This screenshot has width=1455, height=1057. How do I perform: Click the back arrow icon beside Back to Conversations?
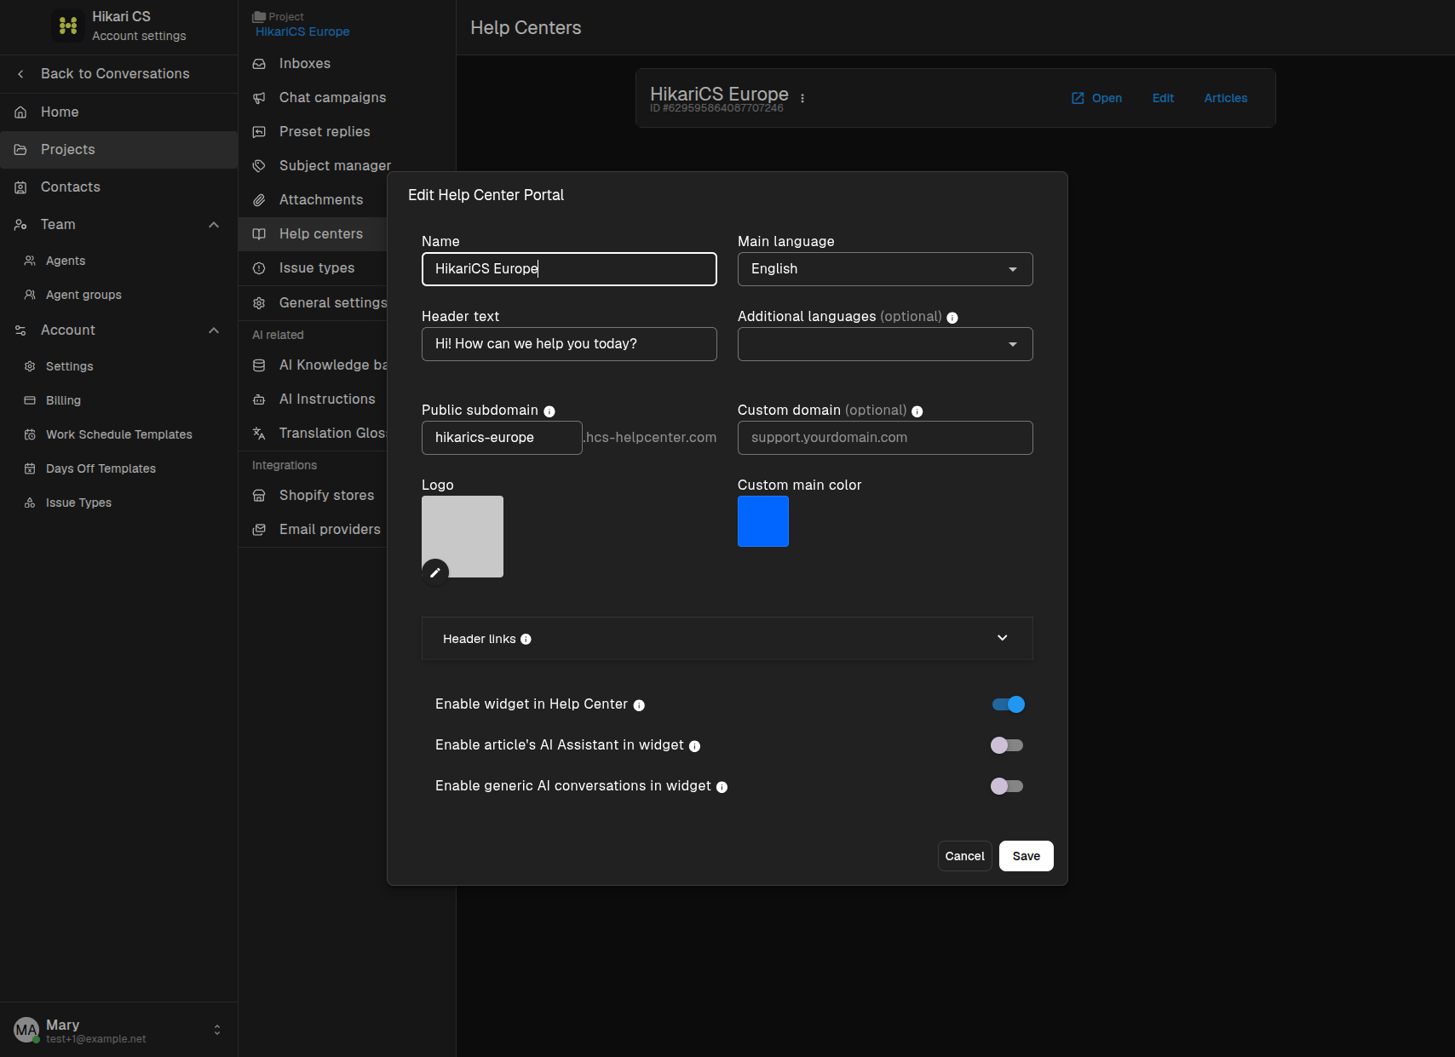click(20, 74)
